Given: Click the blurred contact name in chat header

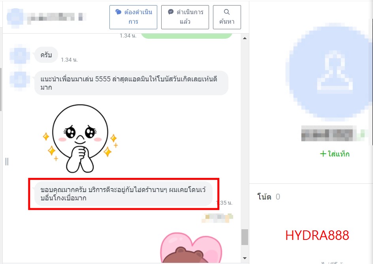Looking at the screenshot, I should tap(55, 17).
